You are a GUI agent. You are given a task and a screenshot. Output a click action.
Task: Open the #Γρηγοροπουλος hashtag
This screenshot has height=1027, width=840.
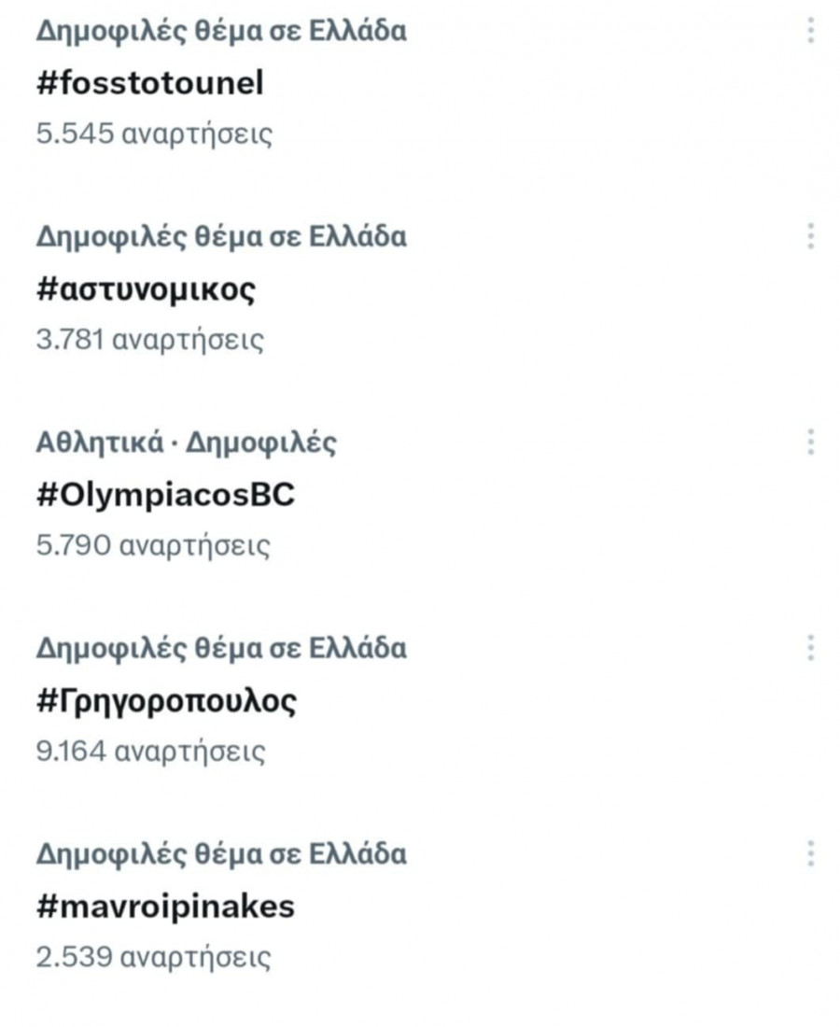click(x=166, y=700)
